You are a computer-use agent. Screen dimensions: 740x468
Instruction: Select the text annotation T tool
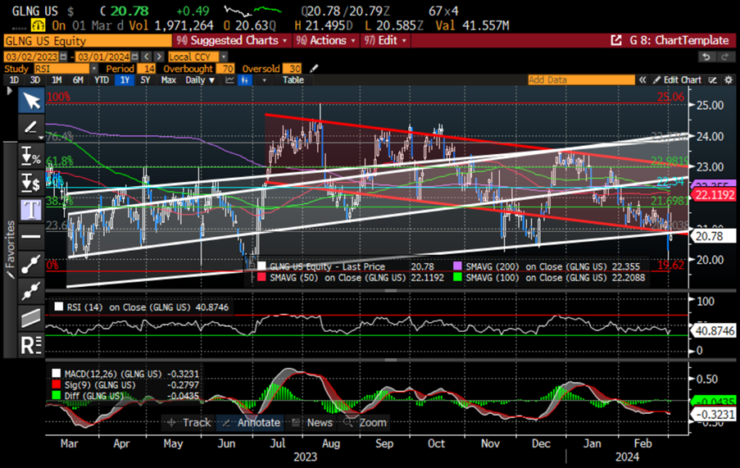tap(32, 210)
